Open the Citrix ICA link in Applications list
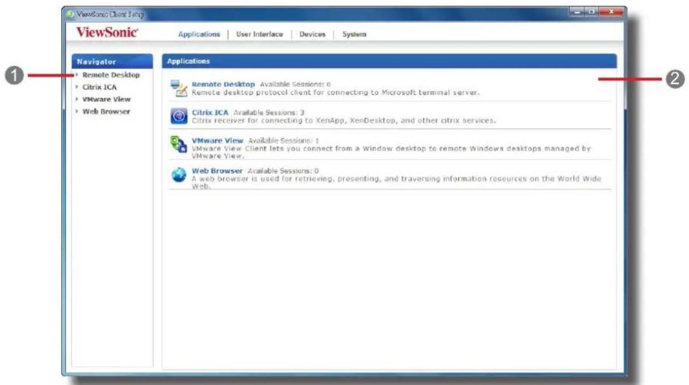Screen dimensions: 689x385 (x=210, y=113)
